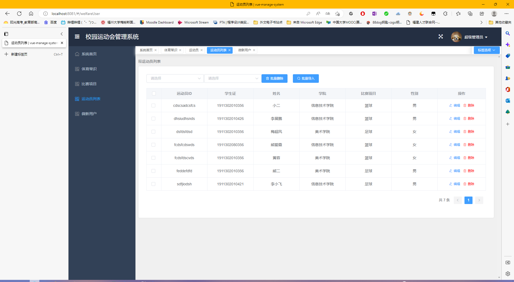The height and width of the screenshot is (282, 514).
Task: Click delete for athlete fcdsfcdswds
Action: (469, 145)
